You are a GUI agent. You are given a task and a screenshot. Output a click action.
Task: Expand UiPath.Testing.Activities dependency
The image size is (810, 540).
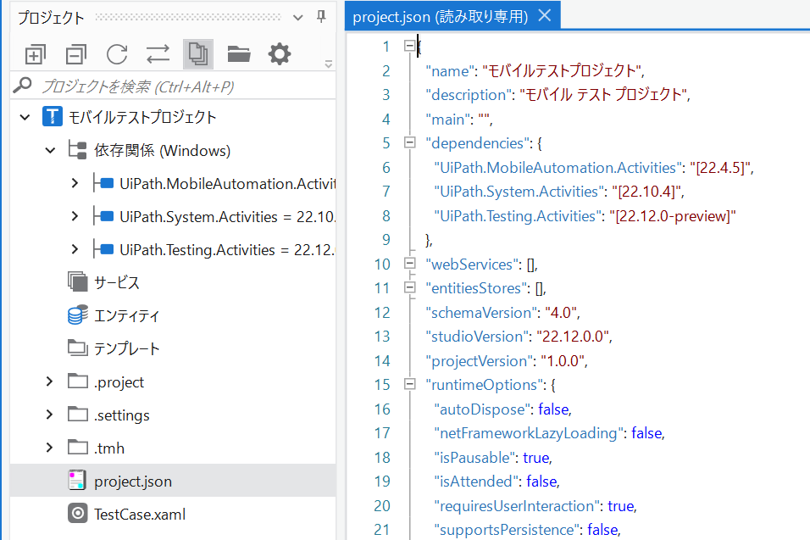(x=75, y=249)
